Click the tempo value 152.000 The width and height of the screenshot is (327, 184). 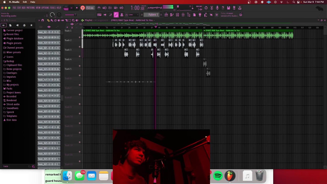90,8
